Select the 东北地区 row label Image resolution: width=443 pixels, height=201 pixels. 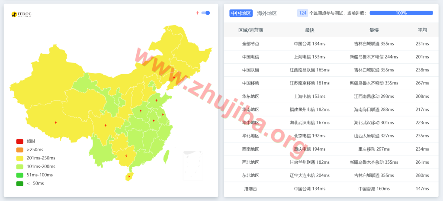250,175
